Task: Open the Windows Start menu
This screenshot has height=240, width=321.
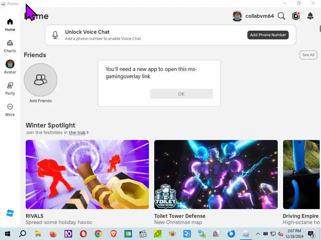Action: click(x=8, y=234)
